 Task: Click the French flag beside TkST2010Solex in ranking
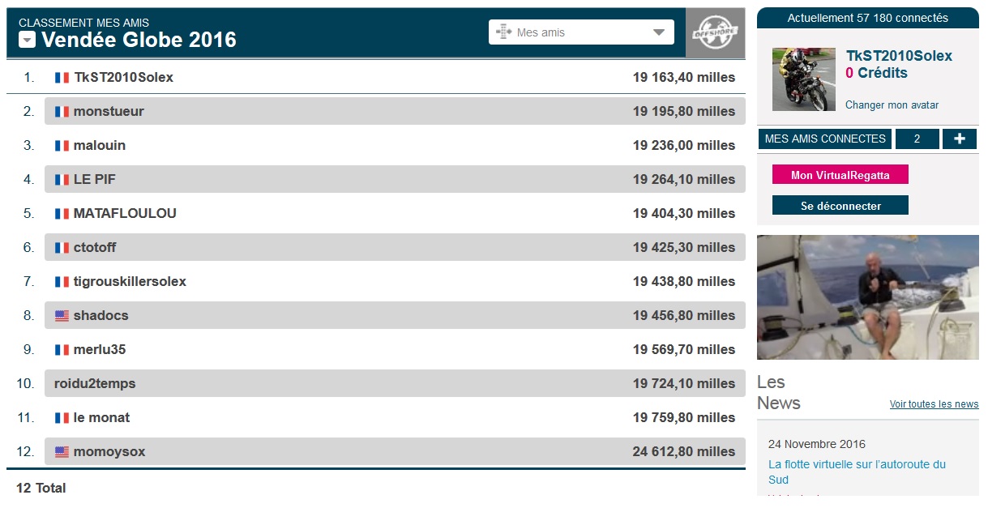pyautogui.click(x=62, y=78)
